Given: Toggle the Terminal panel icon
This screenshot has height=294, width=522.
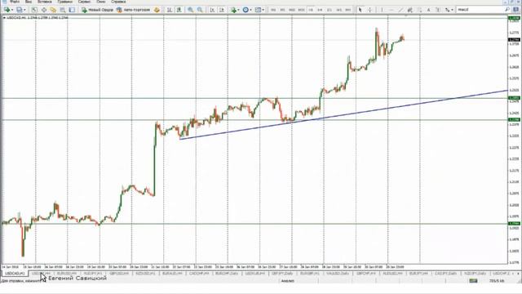Looking at the screenshot, I should [62, 10].
